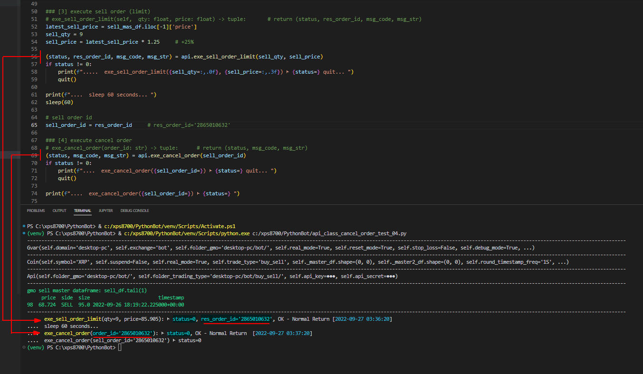The width and height of the screenshot is (643, 374).
Task: Click comment '### [4] execute cancel order'
Action: coord(89,140)
